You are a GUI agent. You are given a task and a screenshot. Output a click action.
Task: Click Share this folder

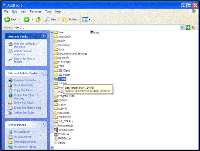[x=24, y=103]
